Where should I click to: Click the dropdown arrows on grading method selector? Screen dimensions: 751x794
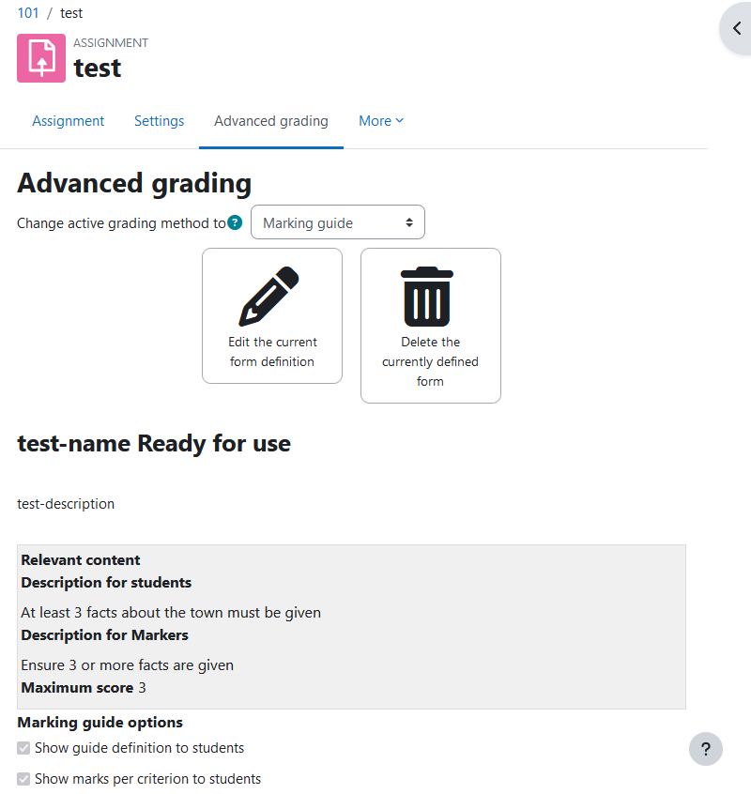(x=409, y=222)
